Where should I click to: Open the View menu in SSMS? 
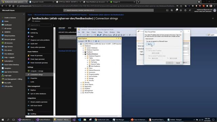tap(88, 32)
